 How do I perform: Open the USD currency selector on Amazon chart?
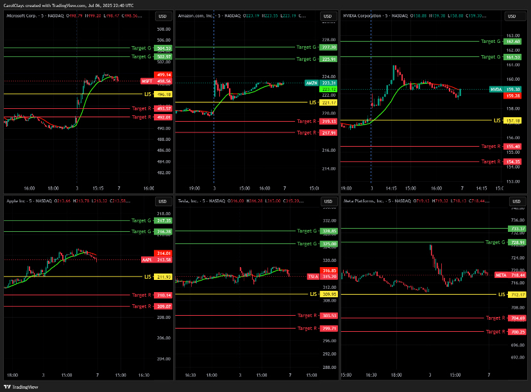tap(328, 17)
